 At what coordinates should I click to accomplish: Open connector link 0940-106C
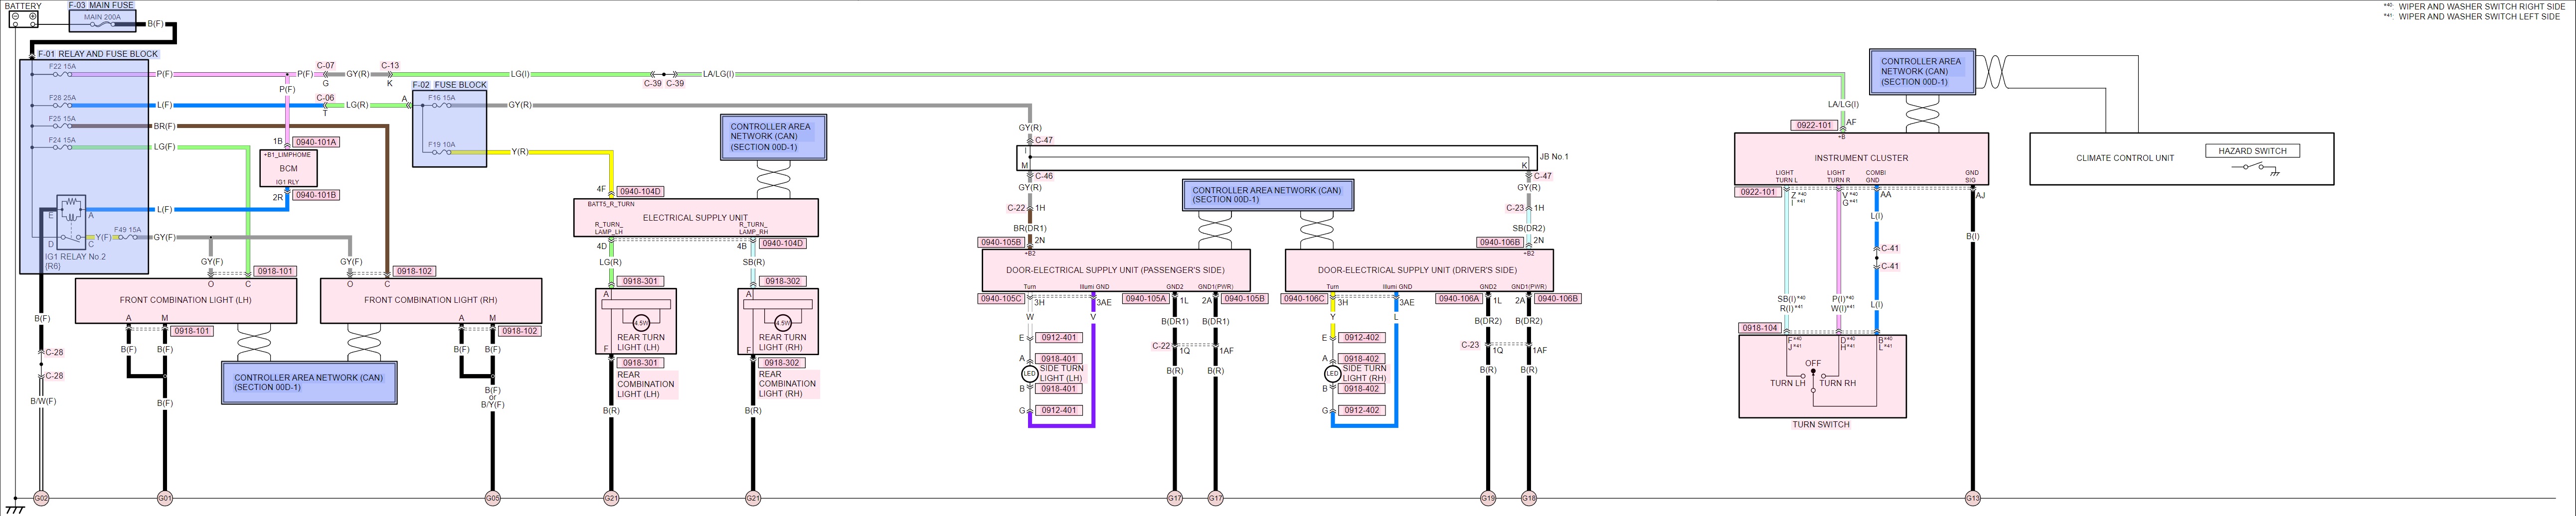coord(1304,299)
